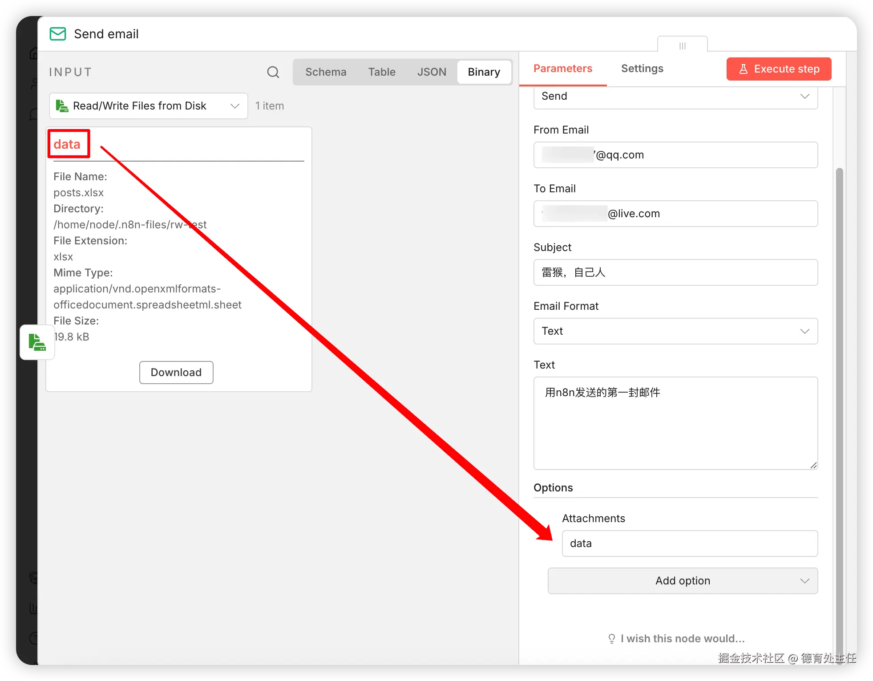Click the Read/Write Files node icon at left edge

click(37, 342)
